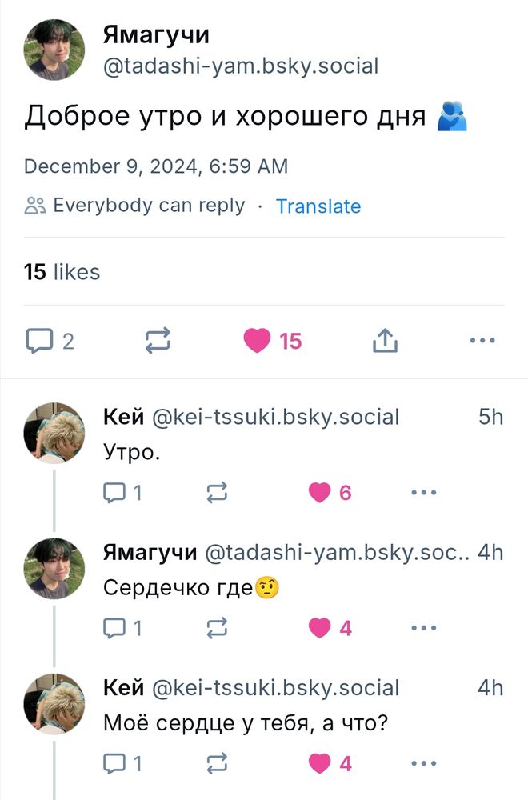Repost the main good-morning post
This screenshot has width=528, height=800.
[x=158, y=342]
